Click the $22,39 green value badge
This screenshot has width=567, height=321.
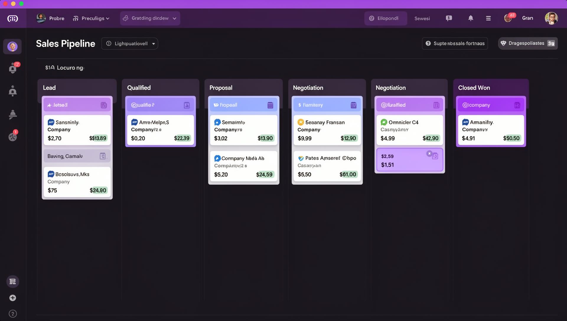tap(182, 138)
